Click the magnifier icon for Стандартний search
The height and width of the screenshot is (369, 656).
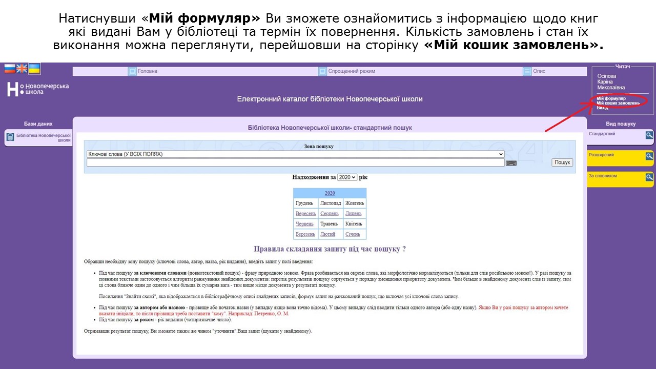649,135
